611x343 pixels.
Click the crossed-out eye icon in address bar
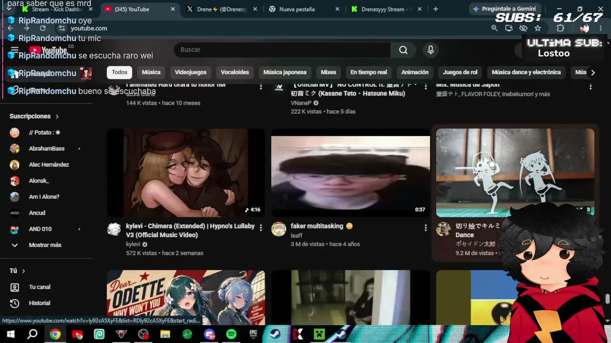coord(523,28)
